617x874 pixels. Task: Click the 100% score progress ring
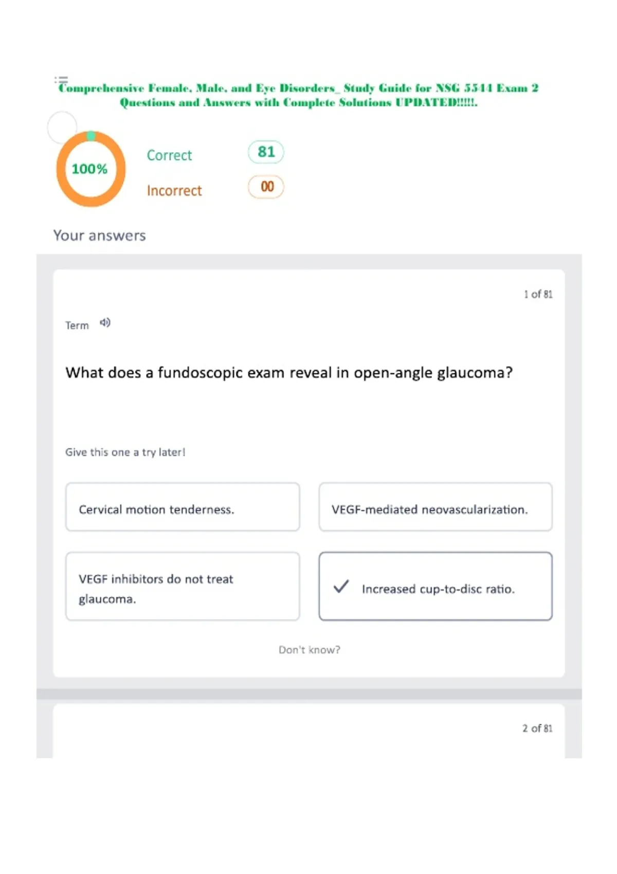click(91, 169)
